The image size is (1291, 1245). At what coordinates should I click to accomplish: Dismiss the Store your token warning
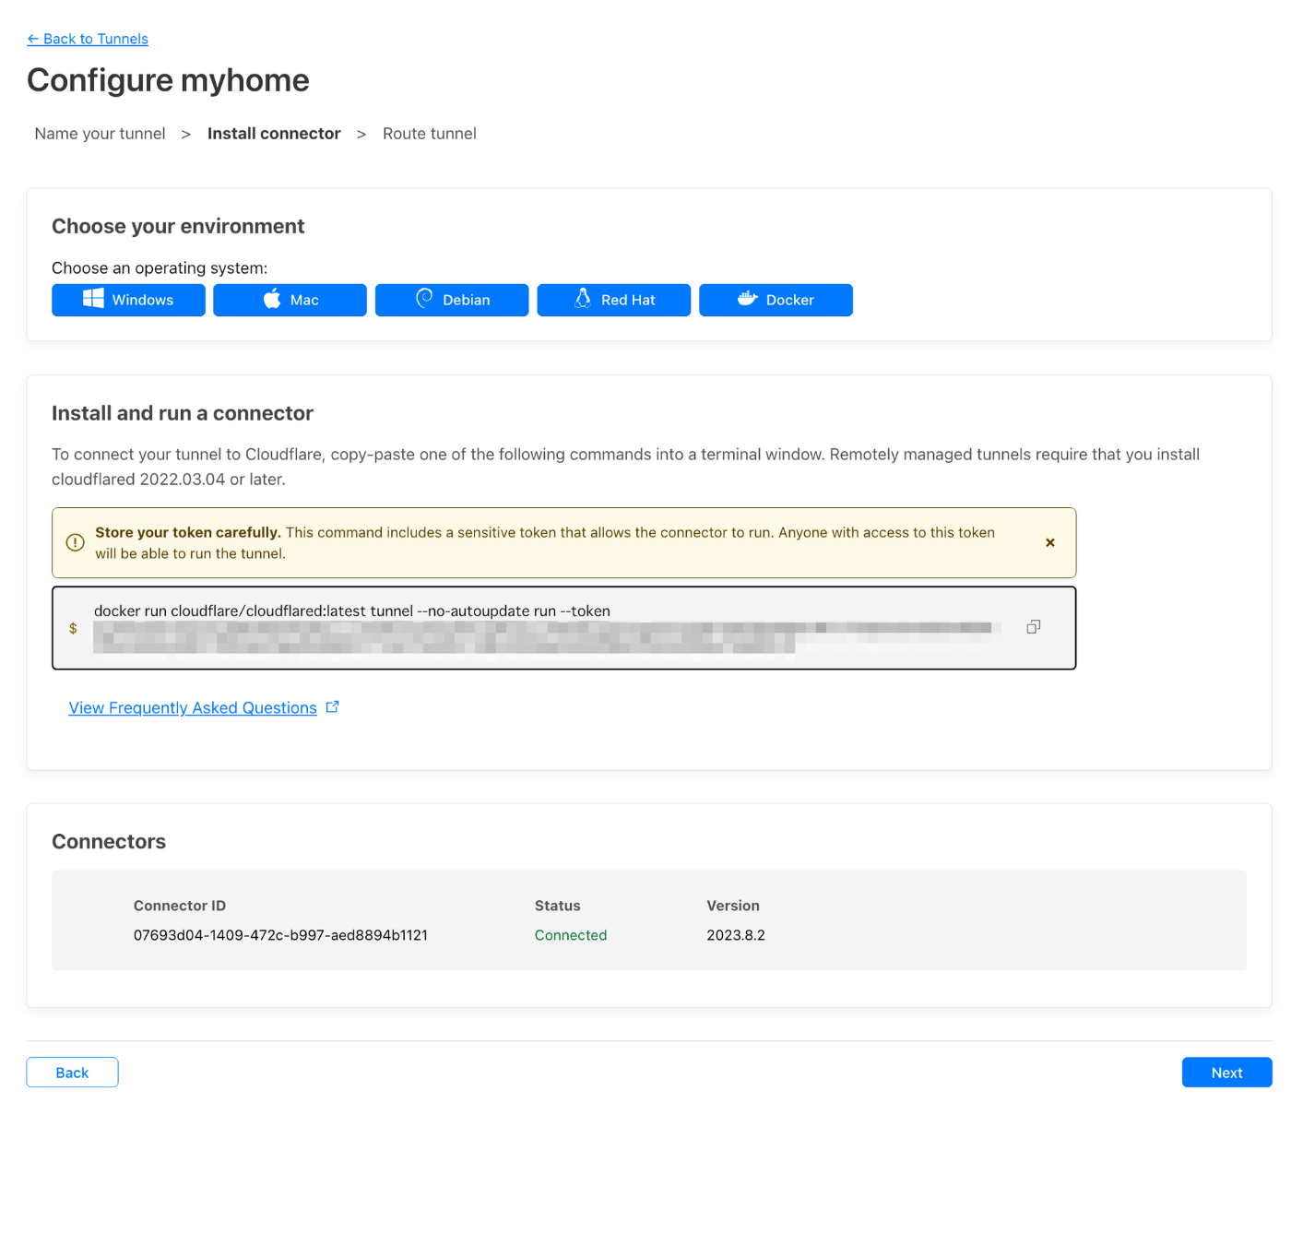(1050, 543)
